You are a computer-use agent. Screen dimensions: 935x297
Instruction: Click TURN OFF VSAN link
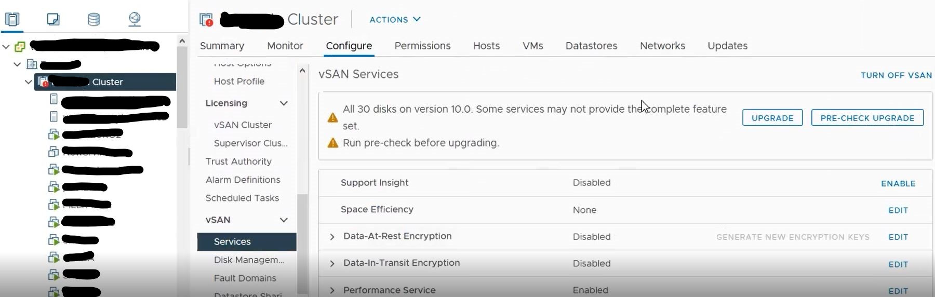(x=896, y=75)
